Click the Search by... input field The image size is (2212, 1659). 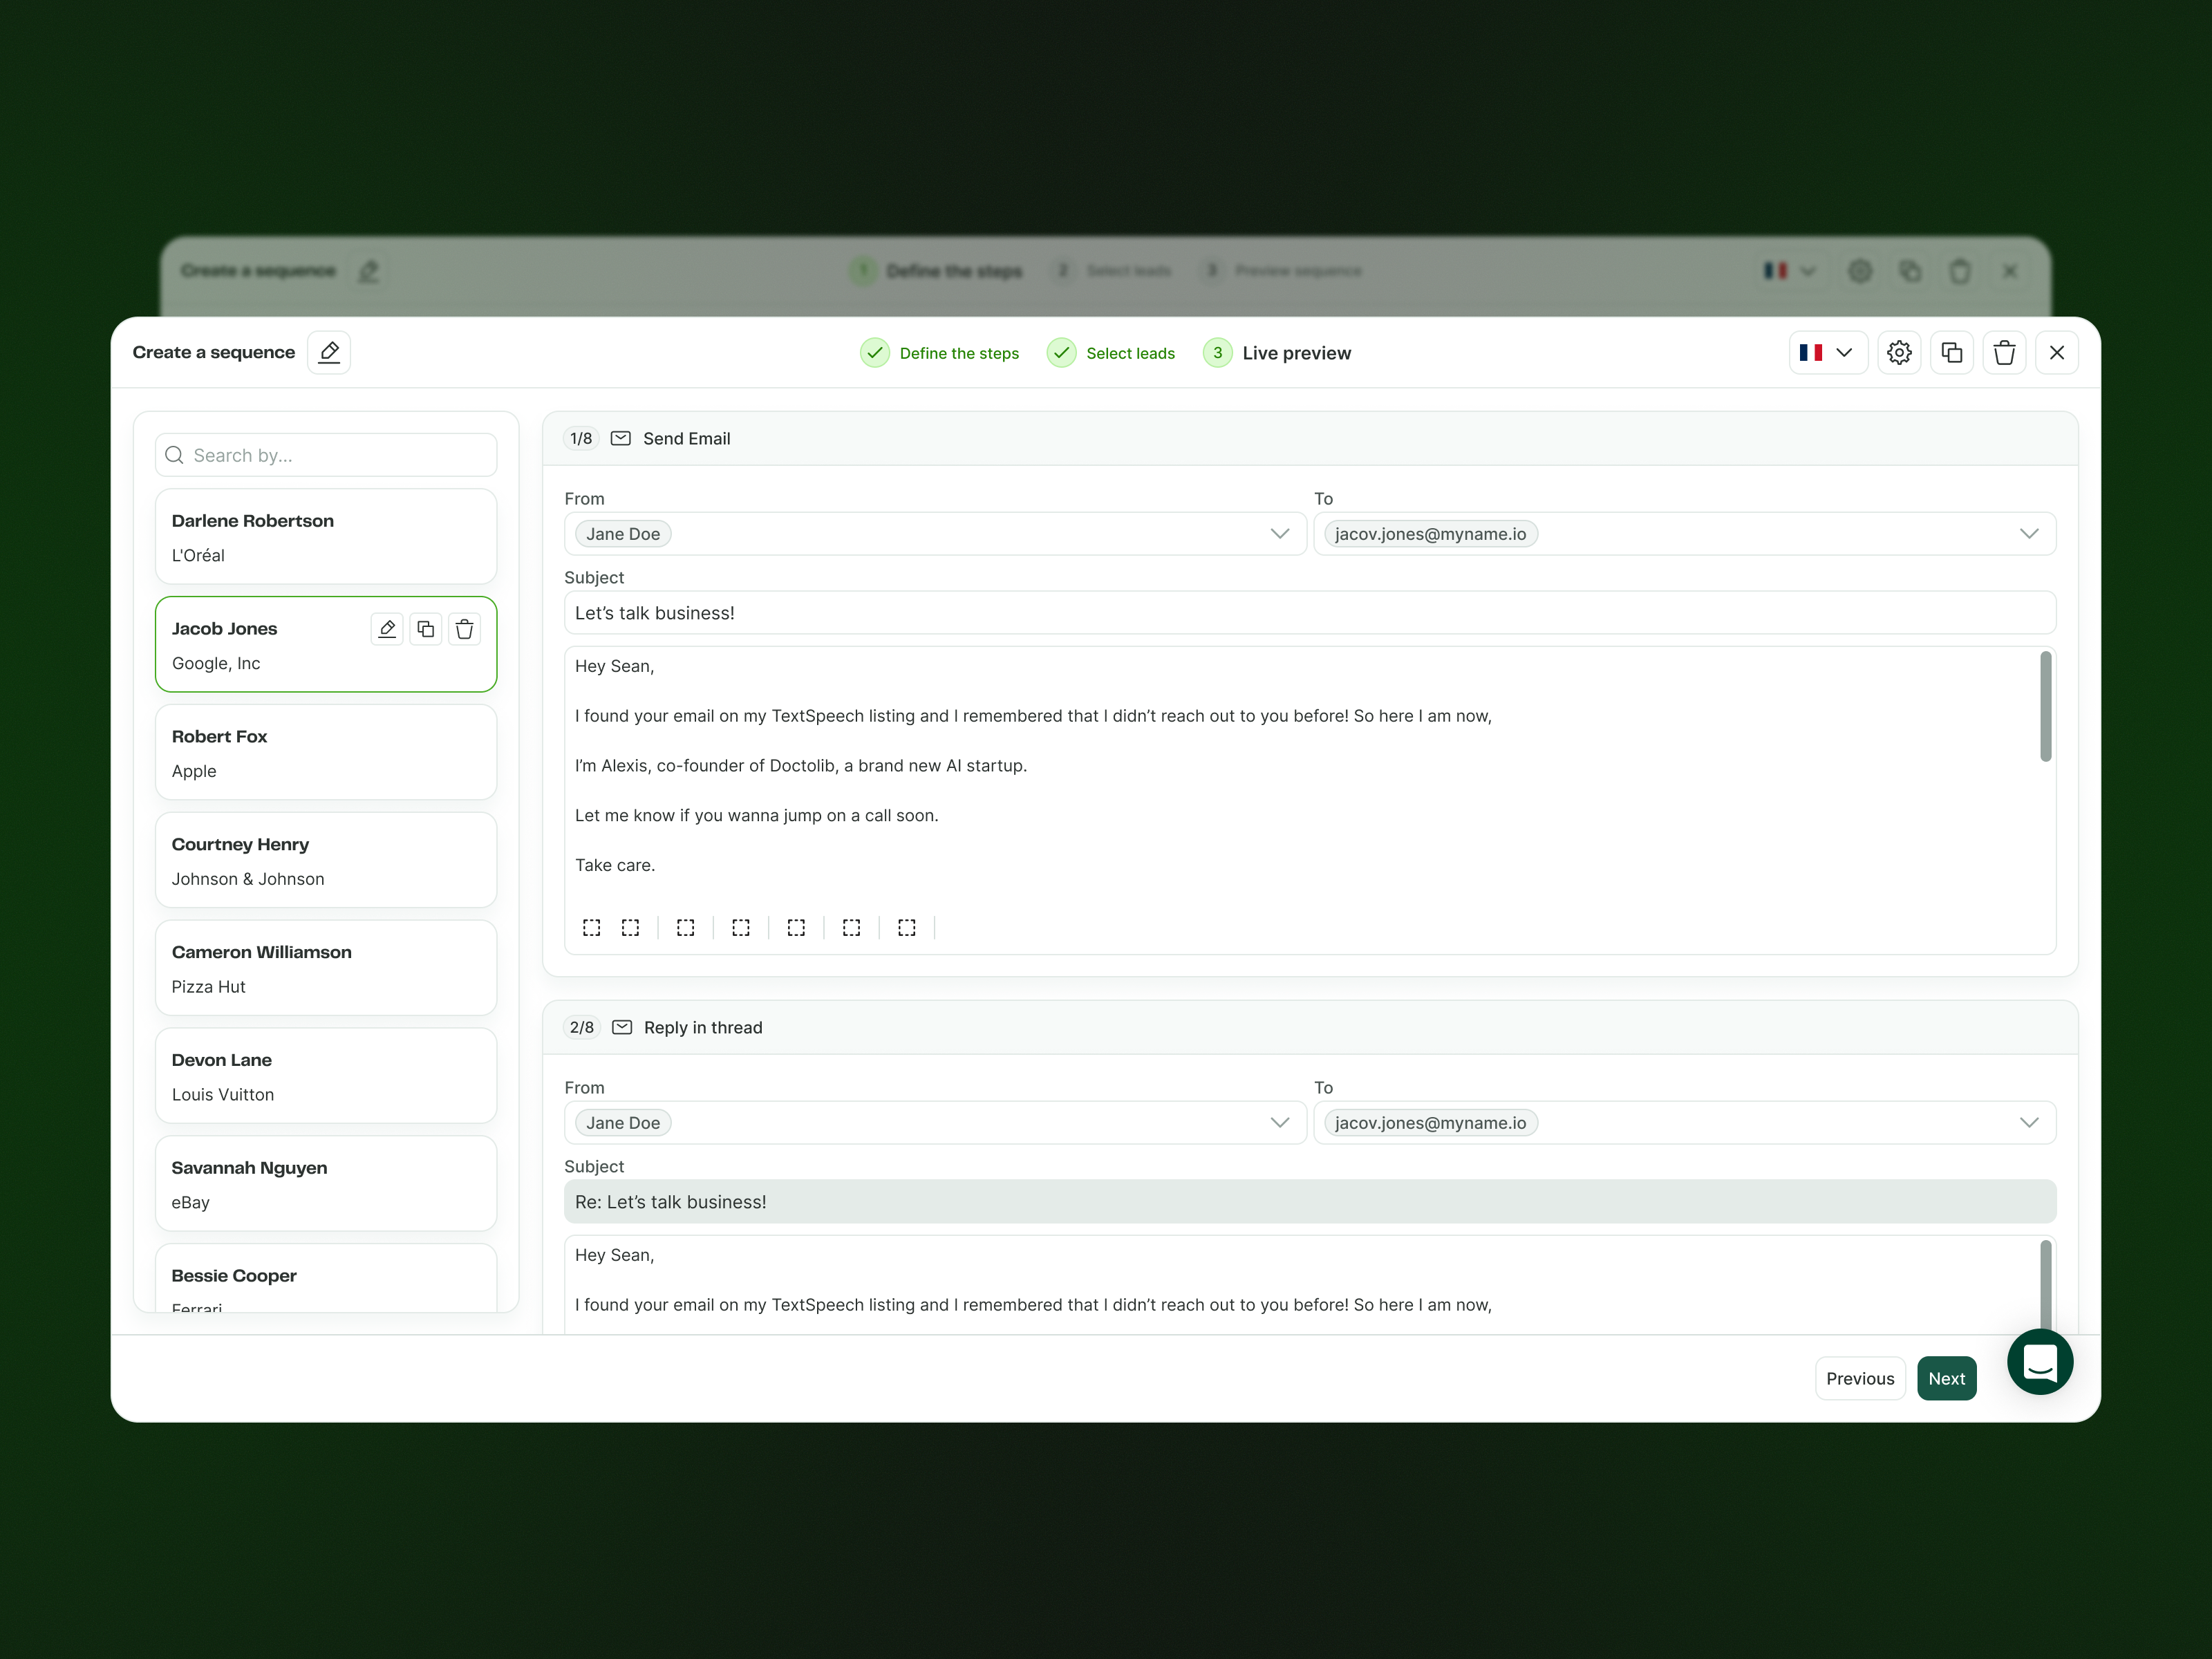tap(326, 455)
